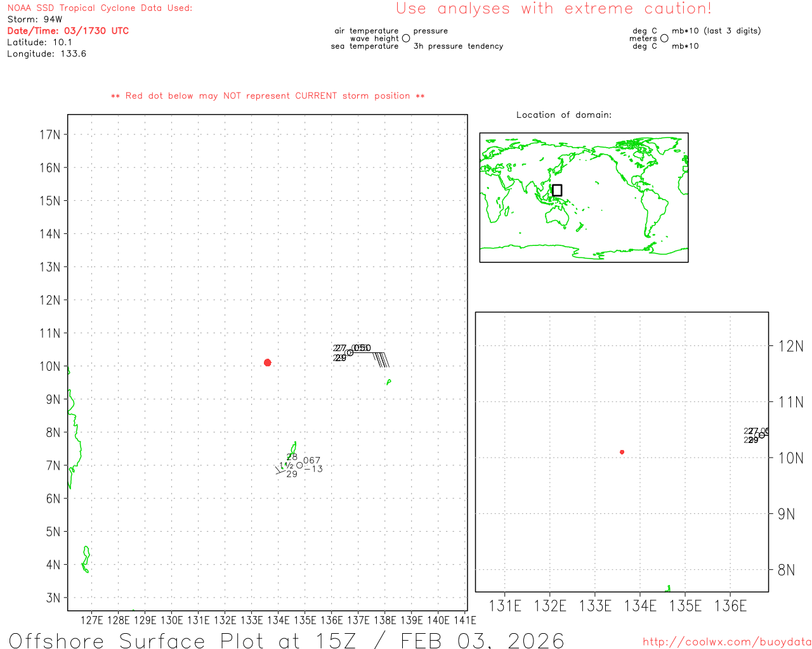Click the 14N latitude axis label

(x=50, y=234)
